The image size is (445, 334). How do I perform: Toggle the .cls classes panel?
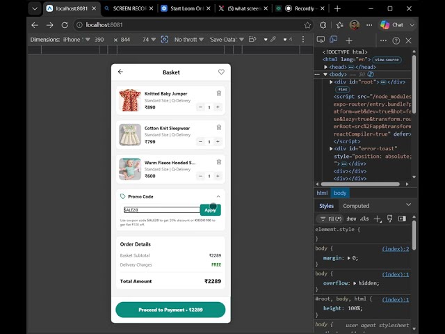pyautogui.click(x=364, y=218)
